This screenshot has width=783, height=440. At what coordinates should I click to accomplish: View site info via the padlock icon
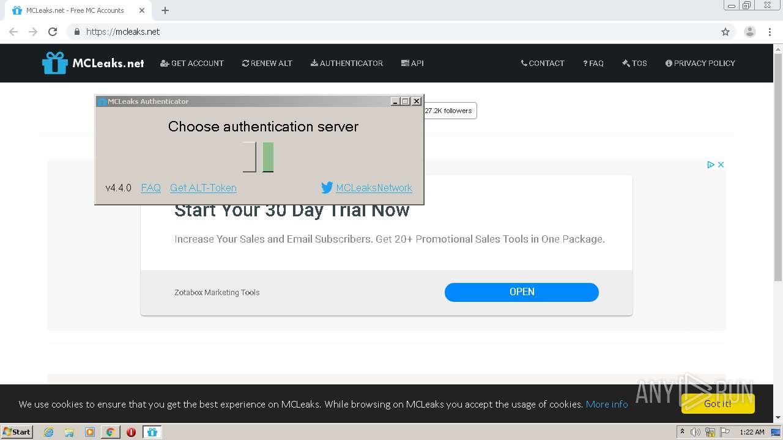tap(76, 32)
